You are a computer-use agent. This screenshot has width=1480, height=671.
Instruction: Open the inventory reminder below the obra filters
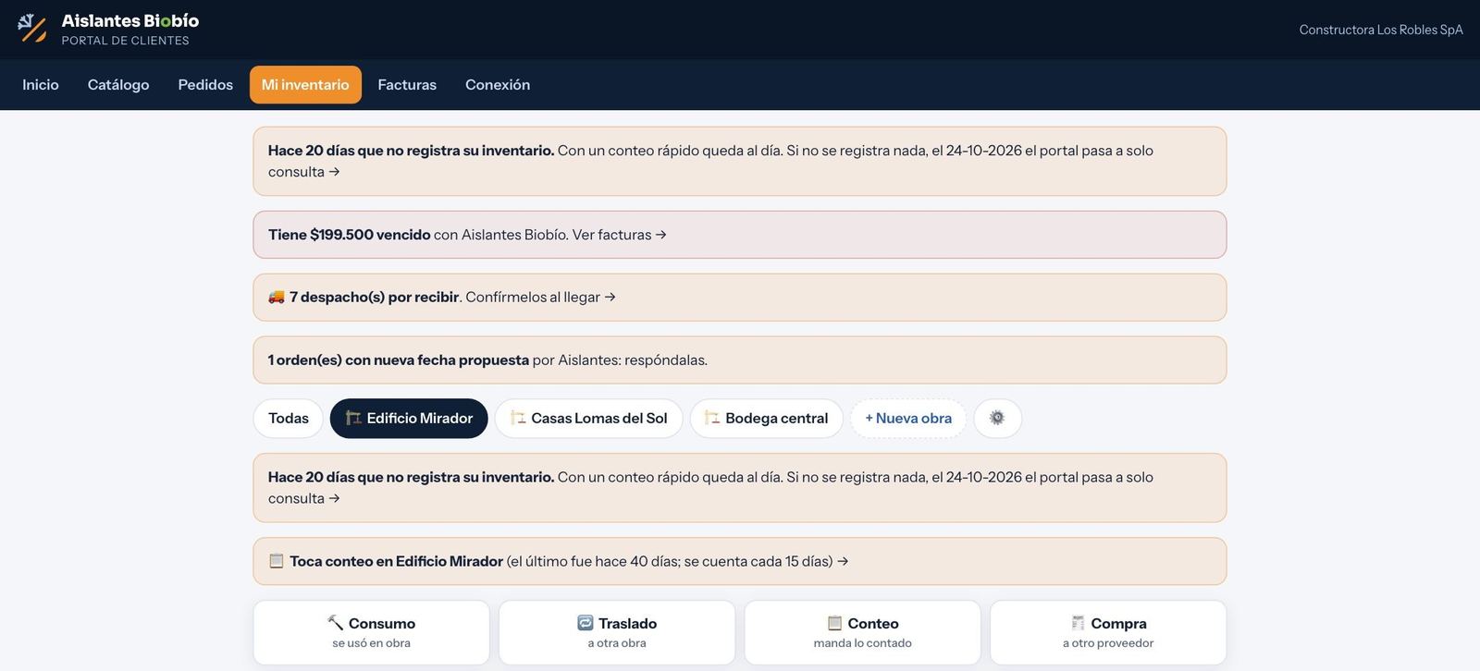(740, 487)
